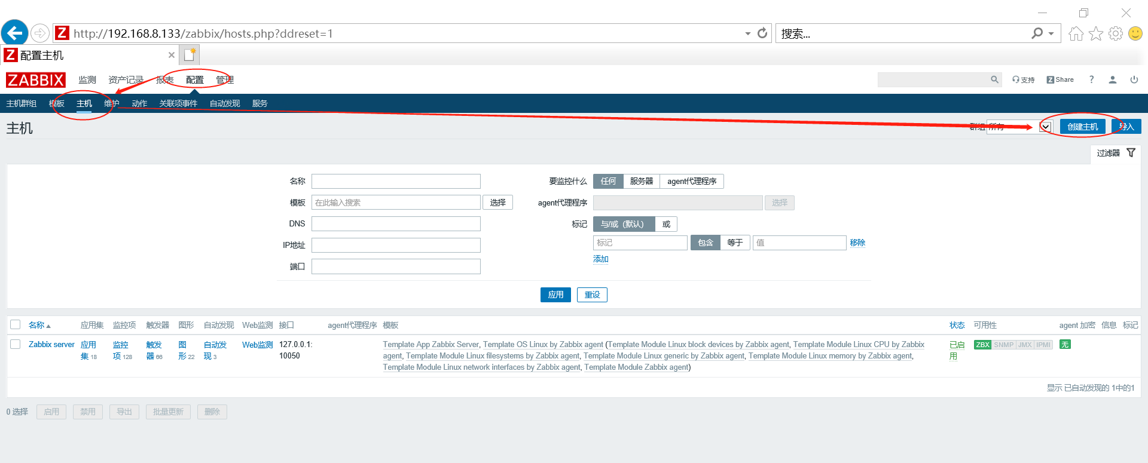Select 任何 monitoring option
Screen dimensions: 1148x463
[x=608, y=181]
